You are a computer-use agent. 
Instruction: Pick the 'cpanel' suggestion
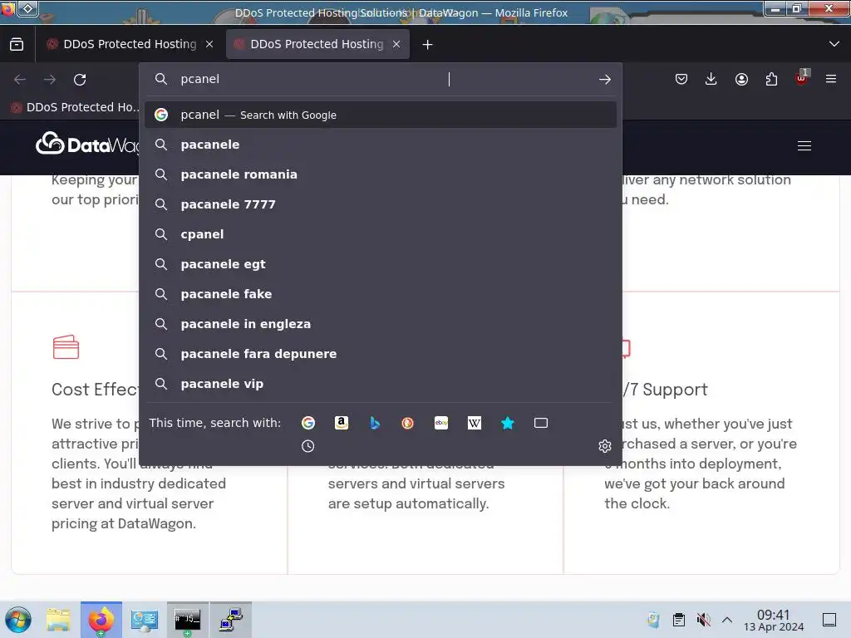[x=381, y=234]
